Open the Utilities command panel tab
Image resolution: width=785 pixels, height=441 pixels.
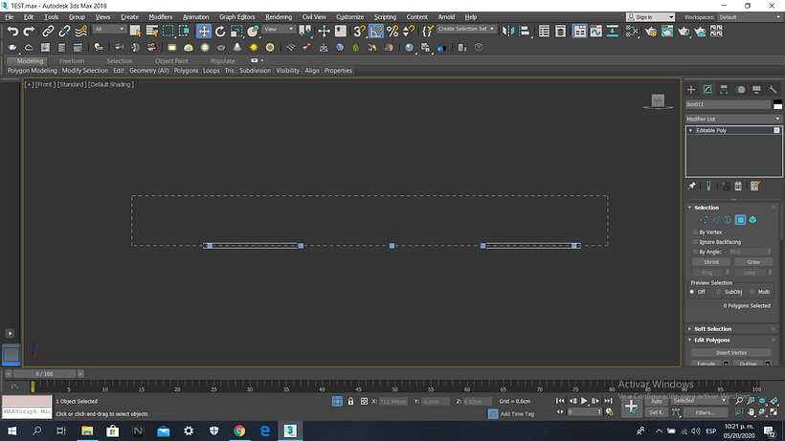point(773,90)
